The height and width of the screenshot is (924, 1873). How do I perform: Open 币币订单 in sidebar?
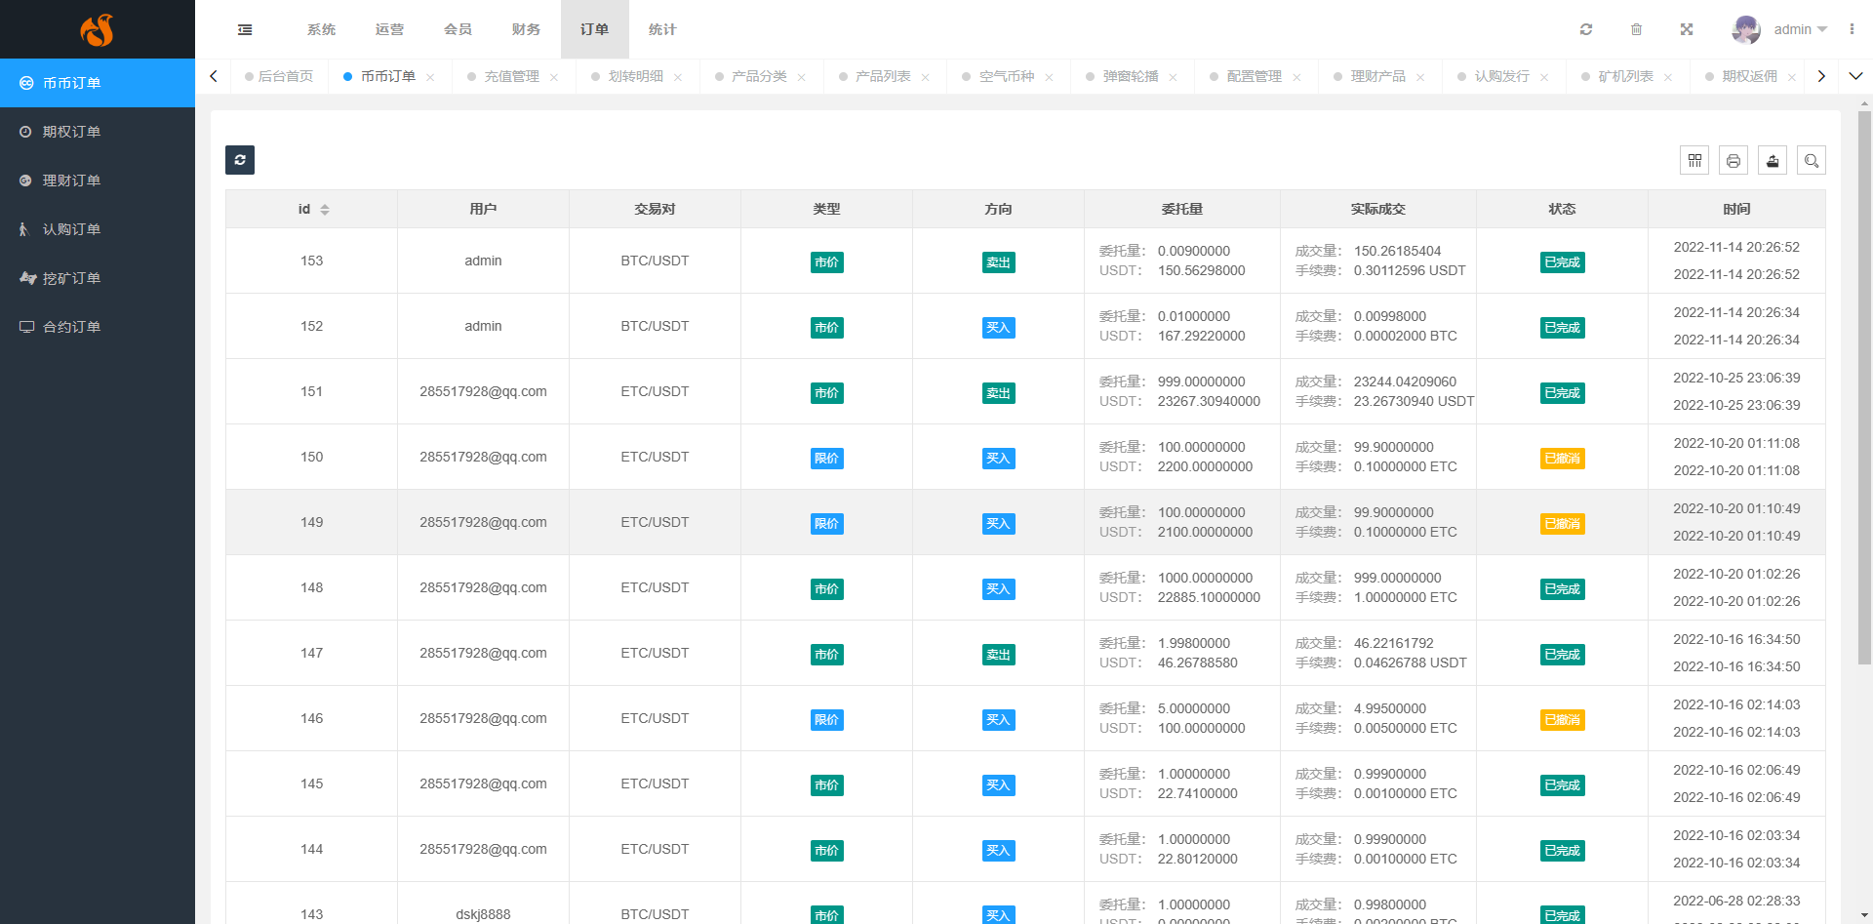[x=98, y=83]
